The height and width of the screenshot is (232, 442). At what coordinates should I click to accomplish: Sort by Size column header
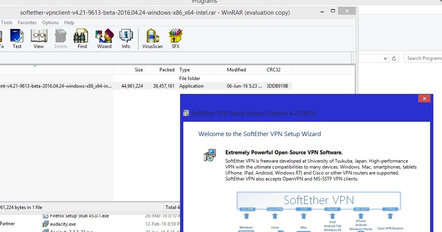pos(129,70)
